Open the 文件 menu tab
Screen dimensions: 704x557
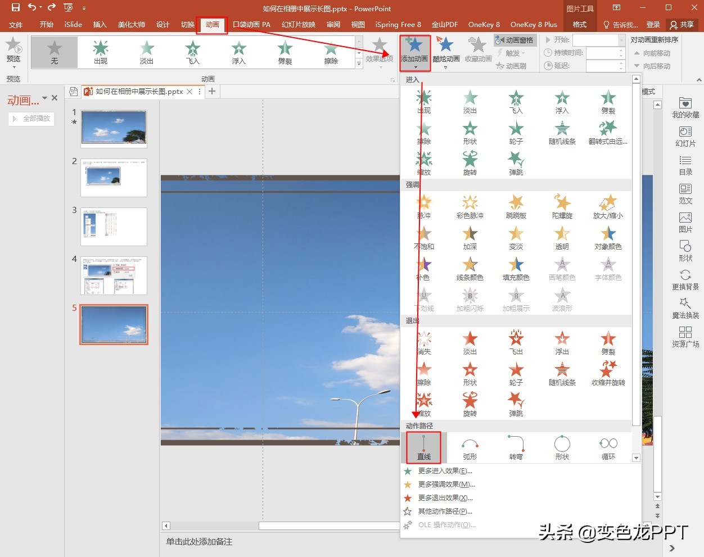(16, 25)
